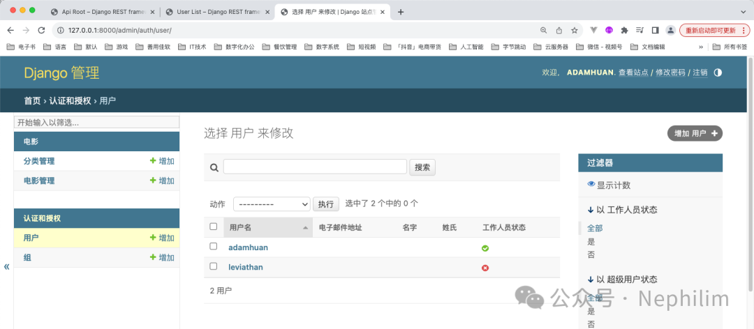Reload the page with refresh icon
This screenshot has height=329, width=754.
click(41, 30)
